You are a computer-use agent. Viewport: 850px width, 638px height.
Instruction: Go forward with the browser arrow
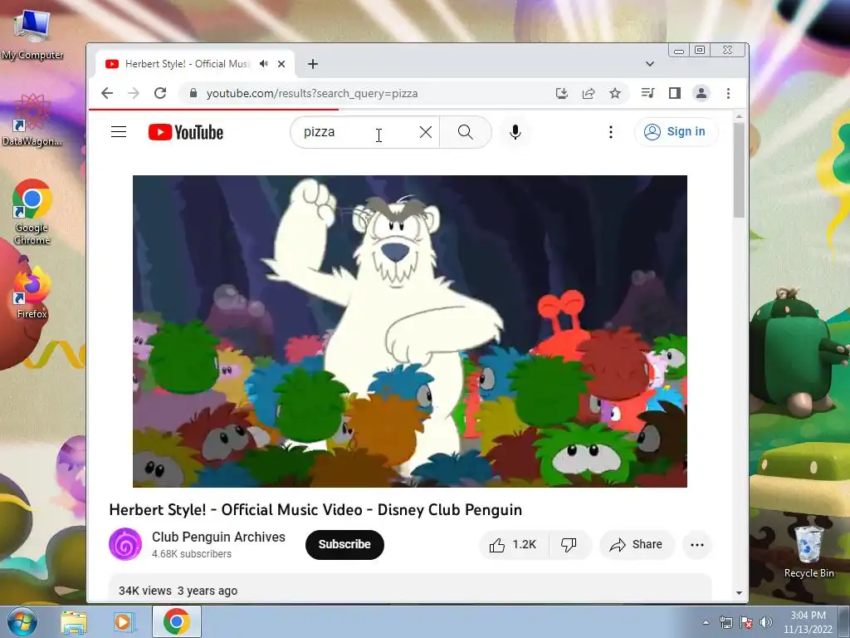(134, 93)
